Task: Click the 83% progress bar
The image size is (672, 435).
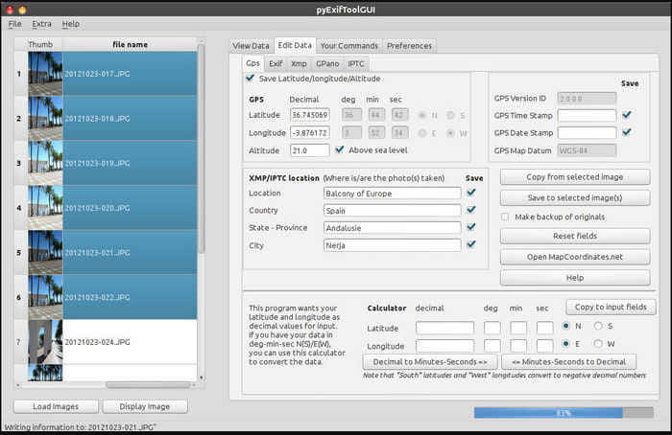Action: tap(564, 413)
